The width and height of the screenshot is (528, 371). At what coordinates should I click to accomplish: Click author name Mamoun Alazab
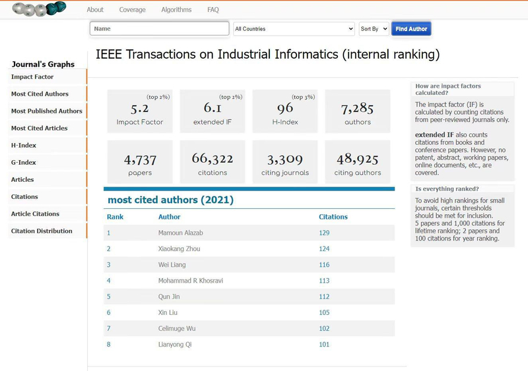click(182, 233)
